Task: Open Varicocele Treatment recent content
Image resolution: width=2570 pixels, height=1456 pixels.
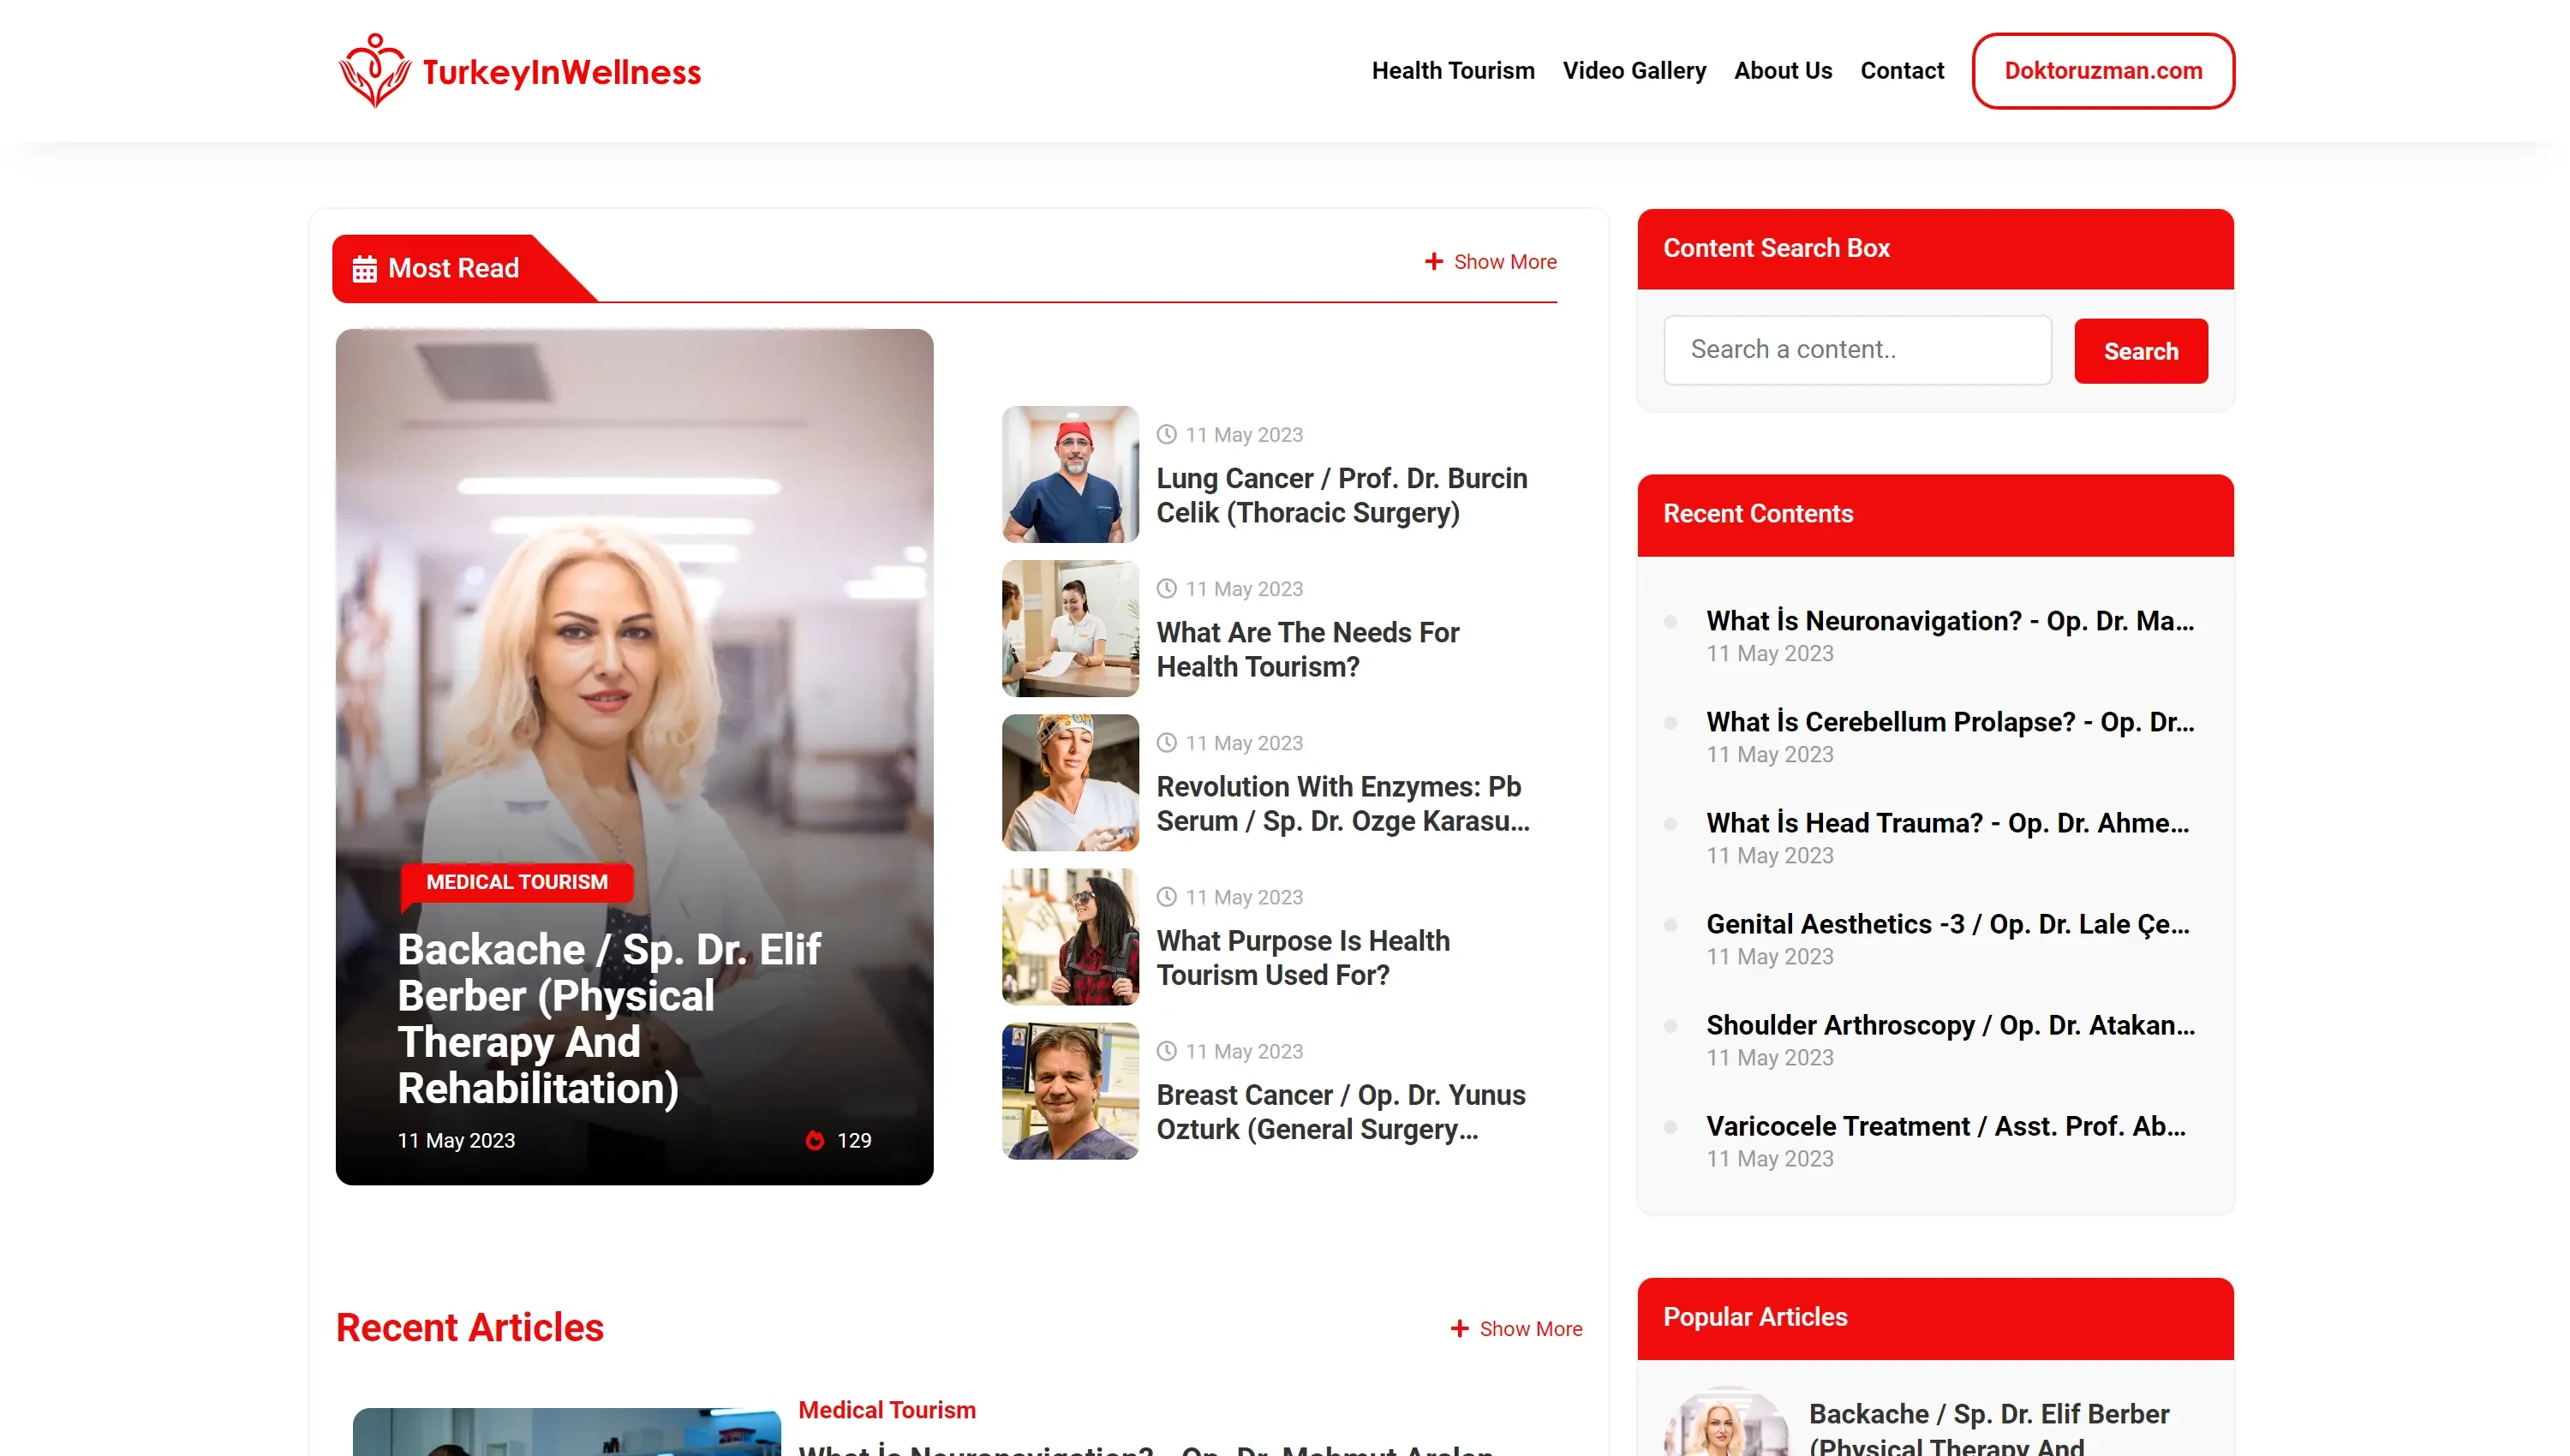Action: coord(1944,1126)
